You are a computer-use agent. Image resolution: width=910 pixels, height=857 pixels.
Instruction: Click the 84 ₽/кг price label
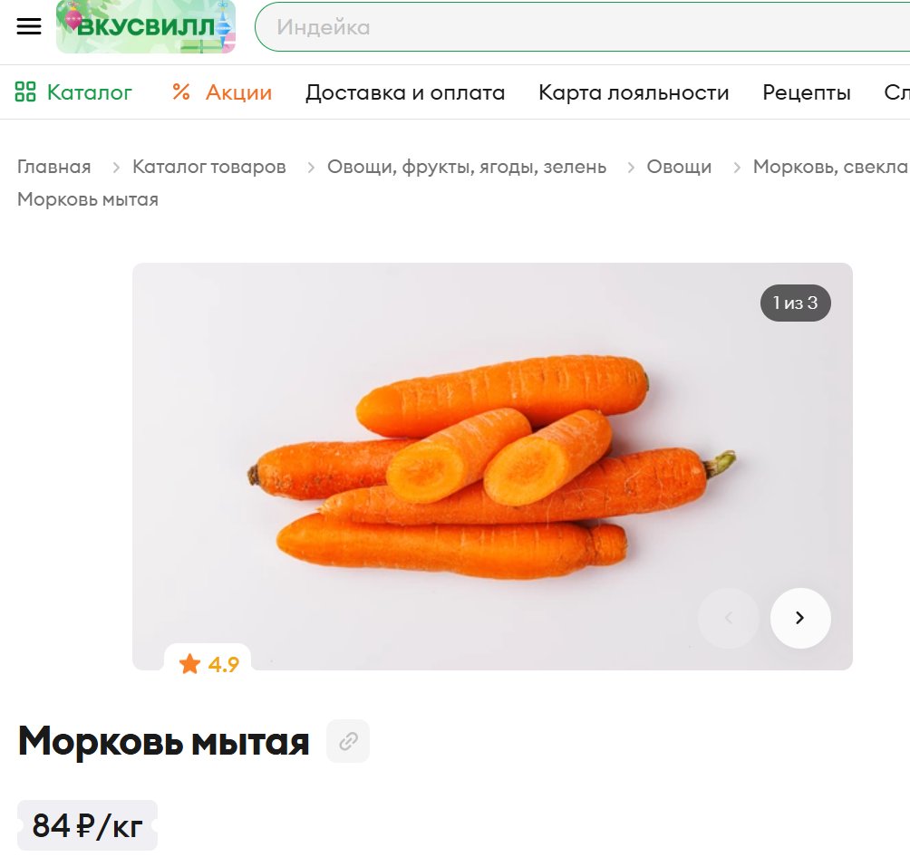click(x=87, y=825)
